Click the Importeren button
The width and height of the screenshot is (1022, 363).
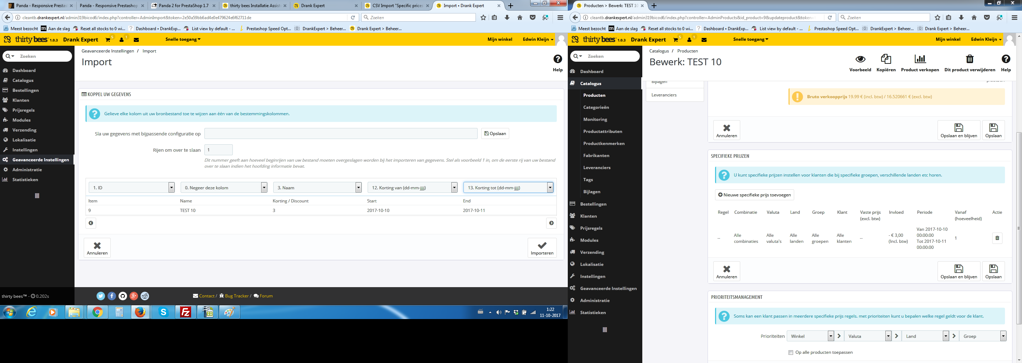coord(542,248)
